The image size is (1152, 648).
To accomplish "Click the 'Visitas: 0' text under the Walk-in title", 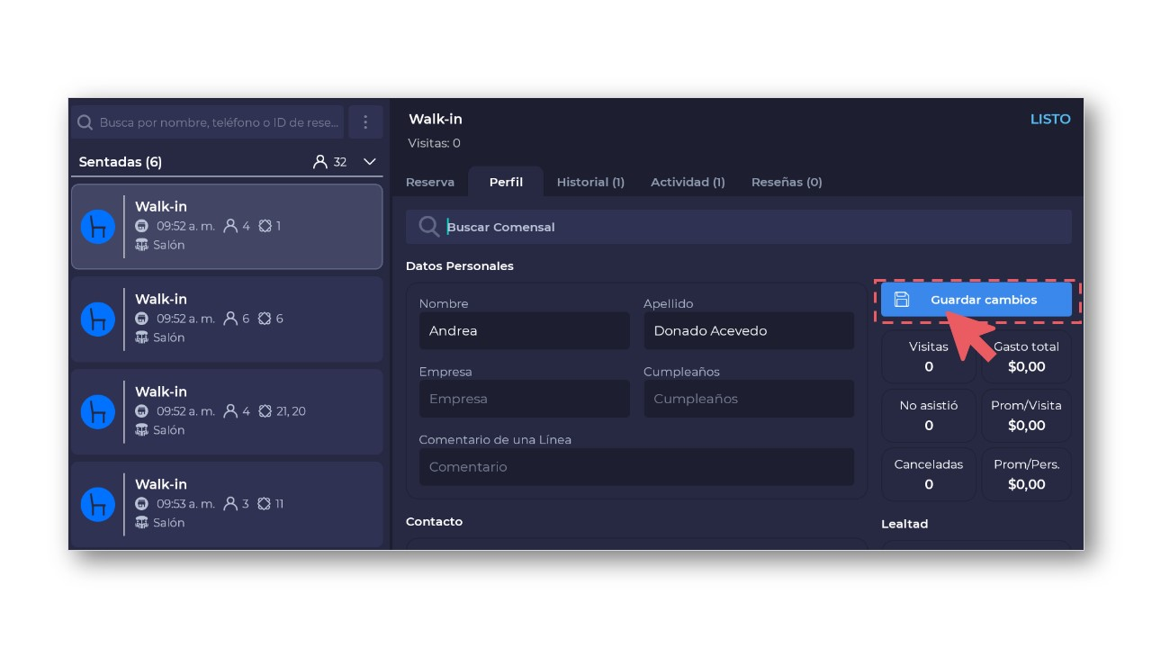I will [x=434, y=143].
